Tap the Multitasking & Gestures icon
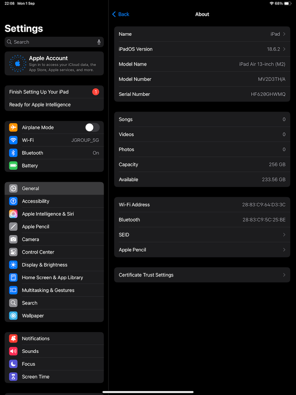This screenshot has width=296, height=395. 13,290
